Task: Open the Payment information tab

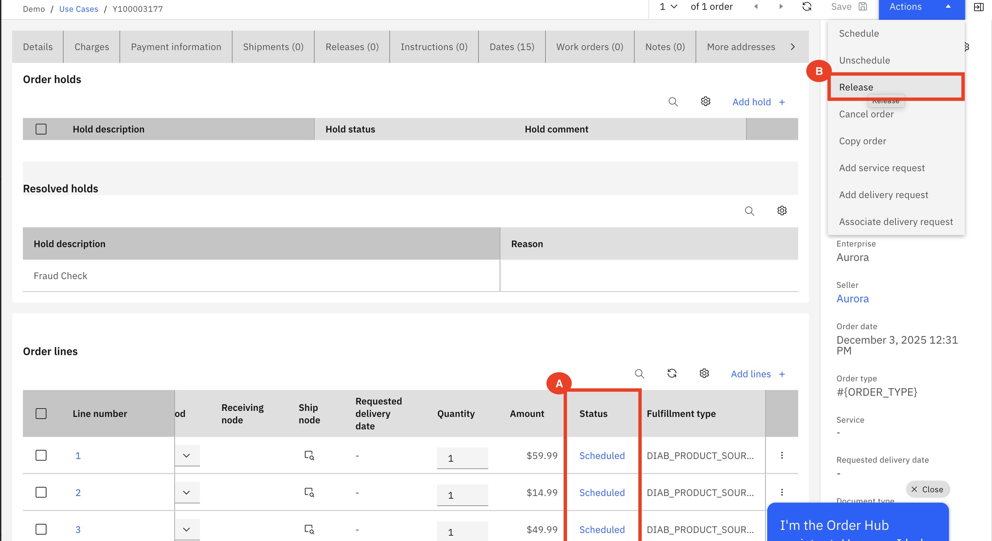Action: [x=176, y=47]
